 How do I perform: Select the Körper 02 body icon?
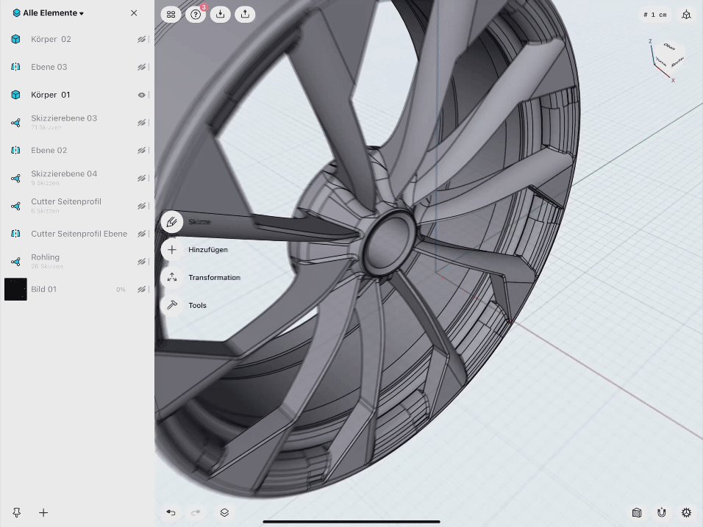coord(15,39)
